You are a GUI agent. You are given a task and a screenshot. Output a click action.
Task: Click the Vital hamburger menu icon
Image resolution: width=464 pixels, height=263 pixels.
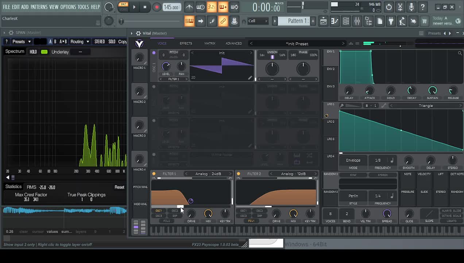(x=357, y=43)
